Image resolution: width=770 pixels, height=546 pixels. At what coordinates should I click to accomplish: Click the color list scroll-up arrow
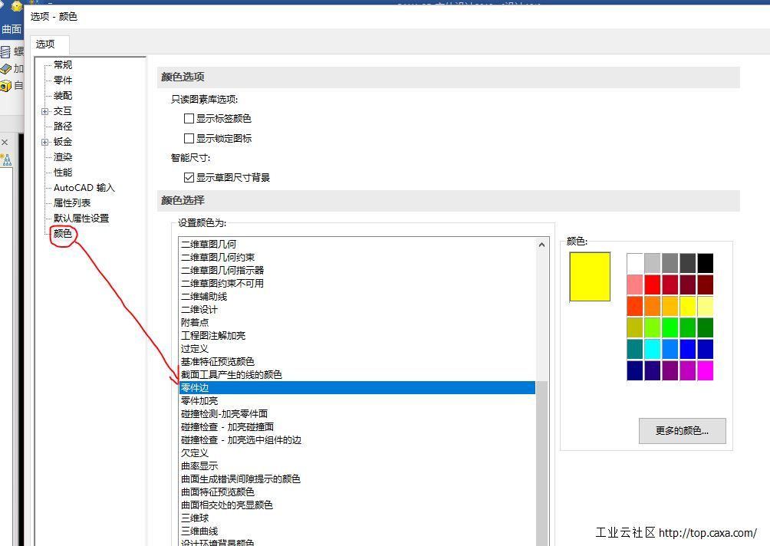click(x=541, y=245)
